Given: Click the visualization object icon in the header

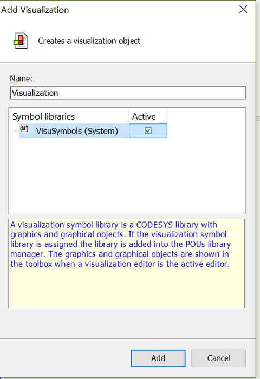Looking at the screenshot, I should coord(21,41).
